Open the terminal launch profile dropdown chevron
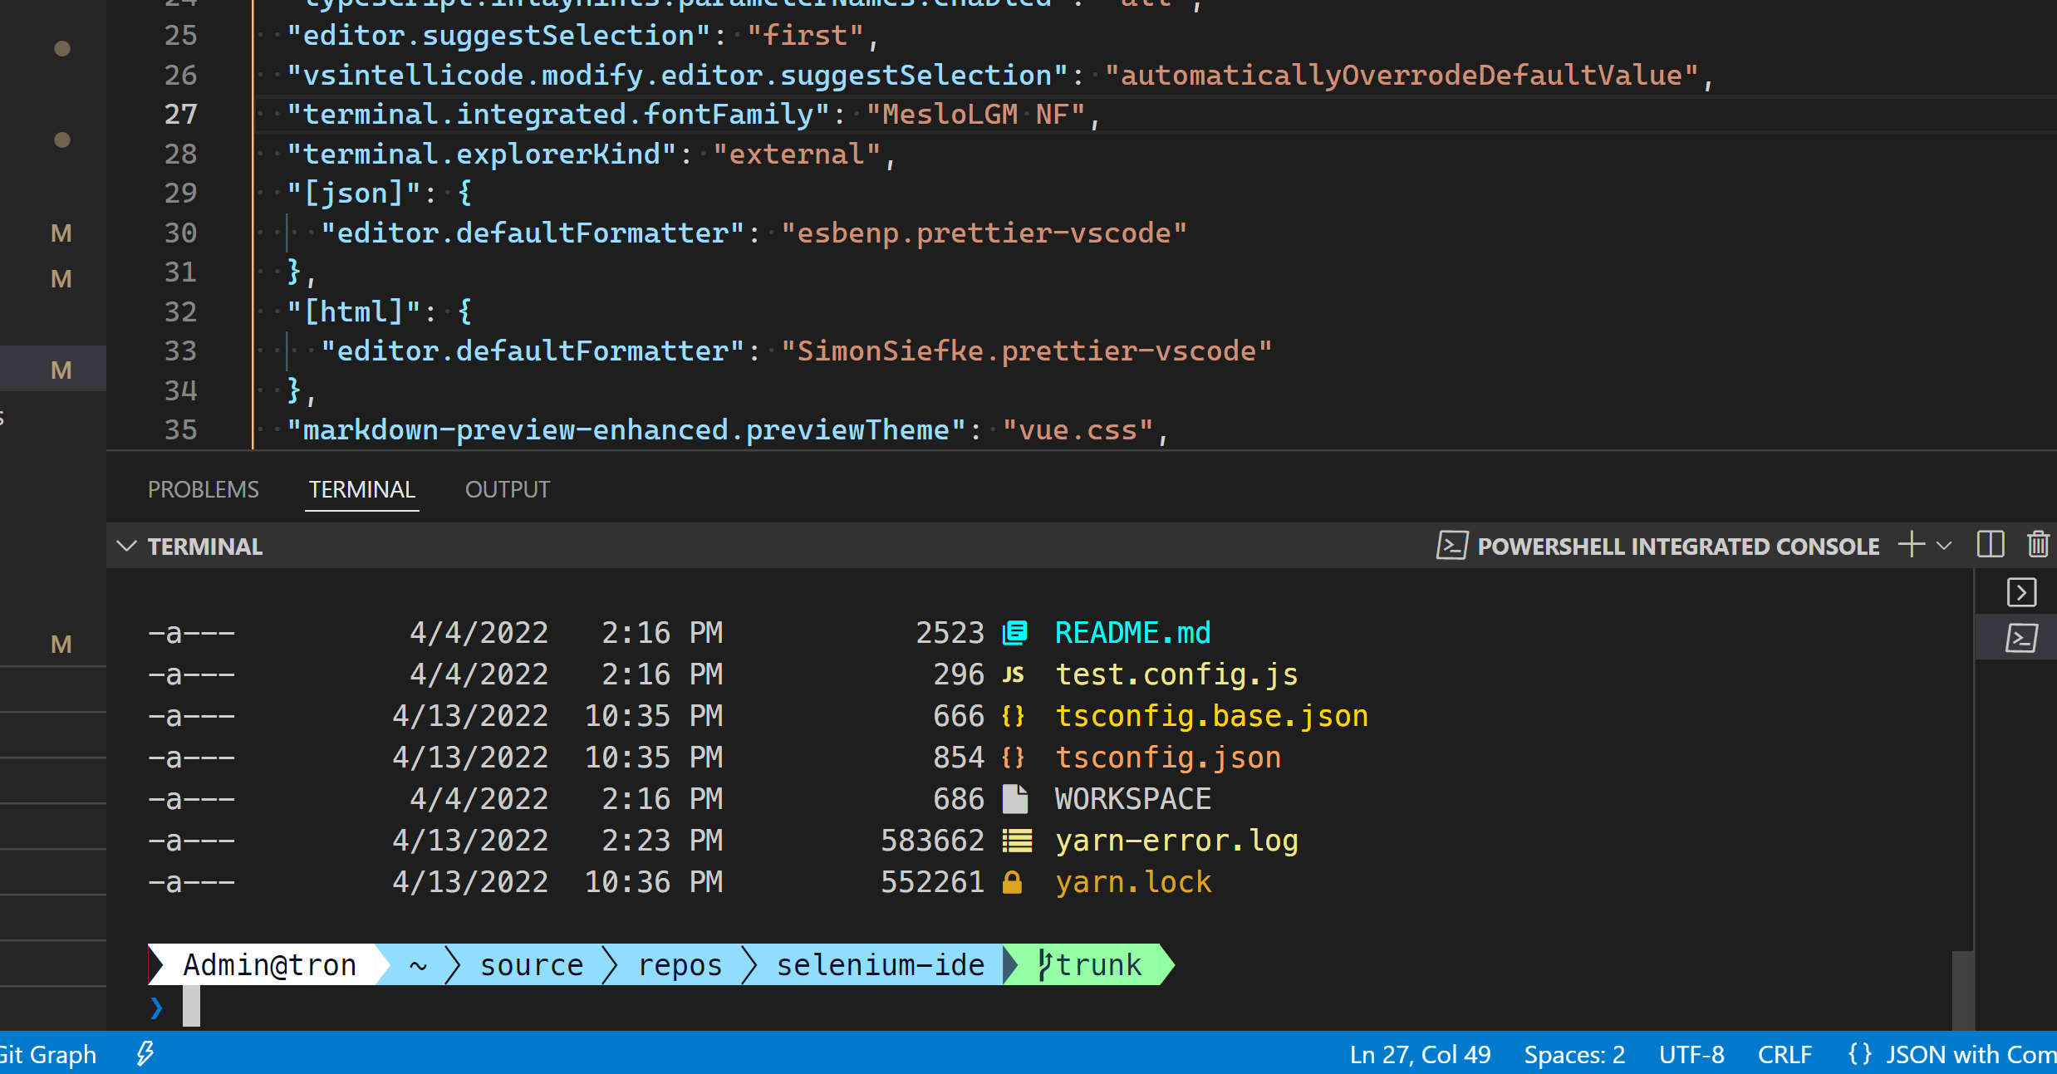2057x1074 pixels. point(1944,546)
